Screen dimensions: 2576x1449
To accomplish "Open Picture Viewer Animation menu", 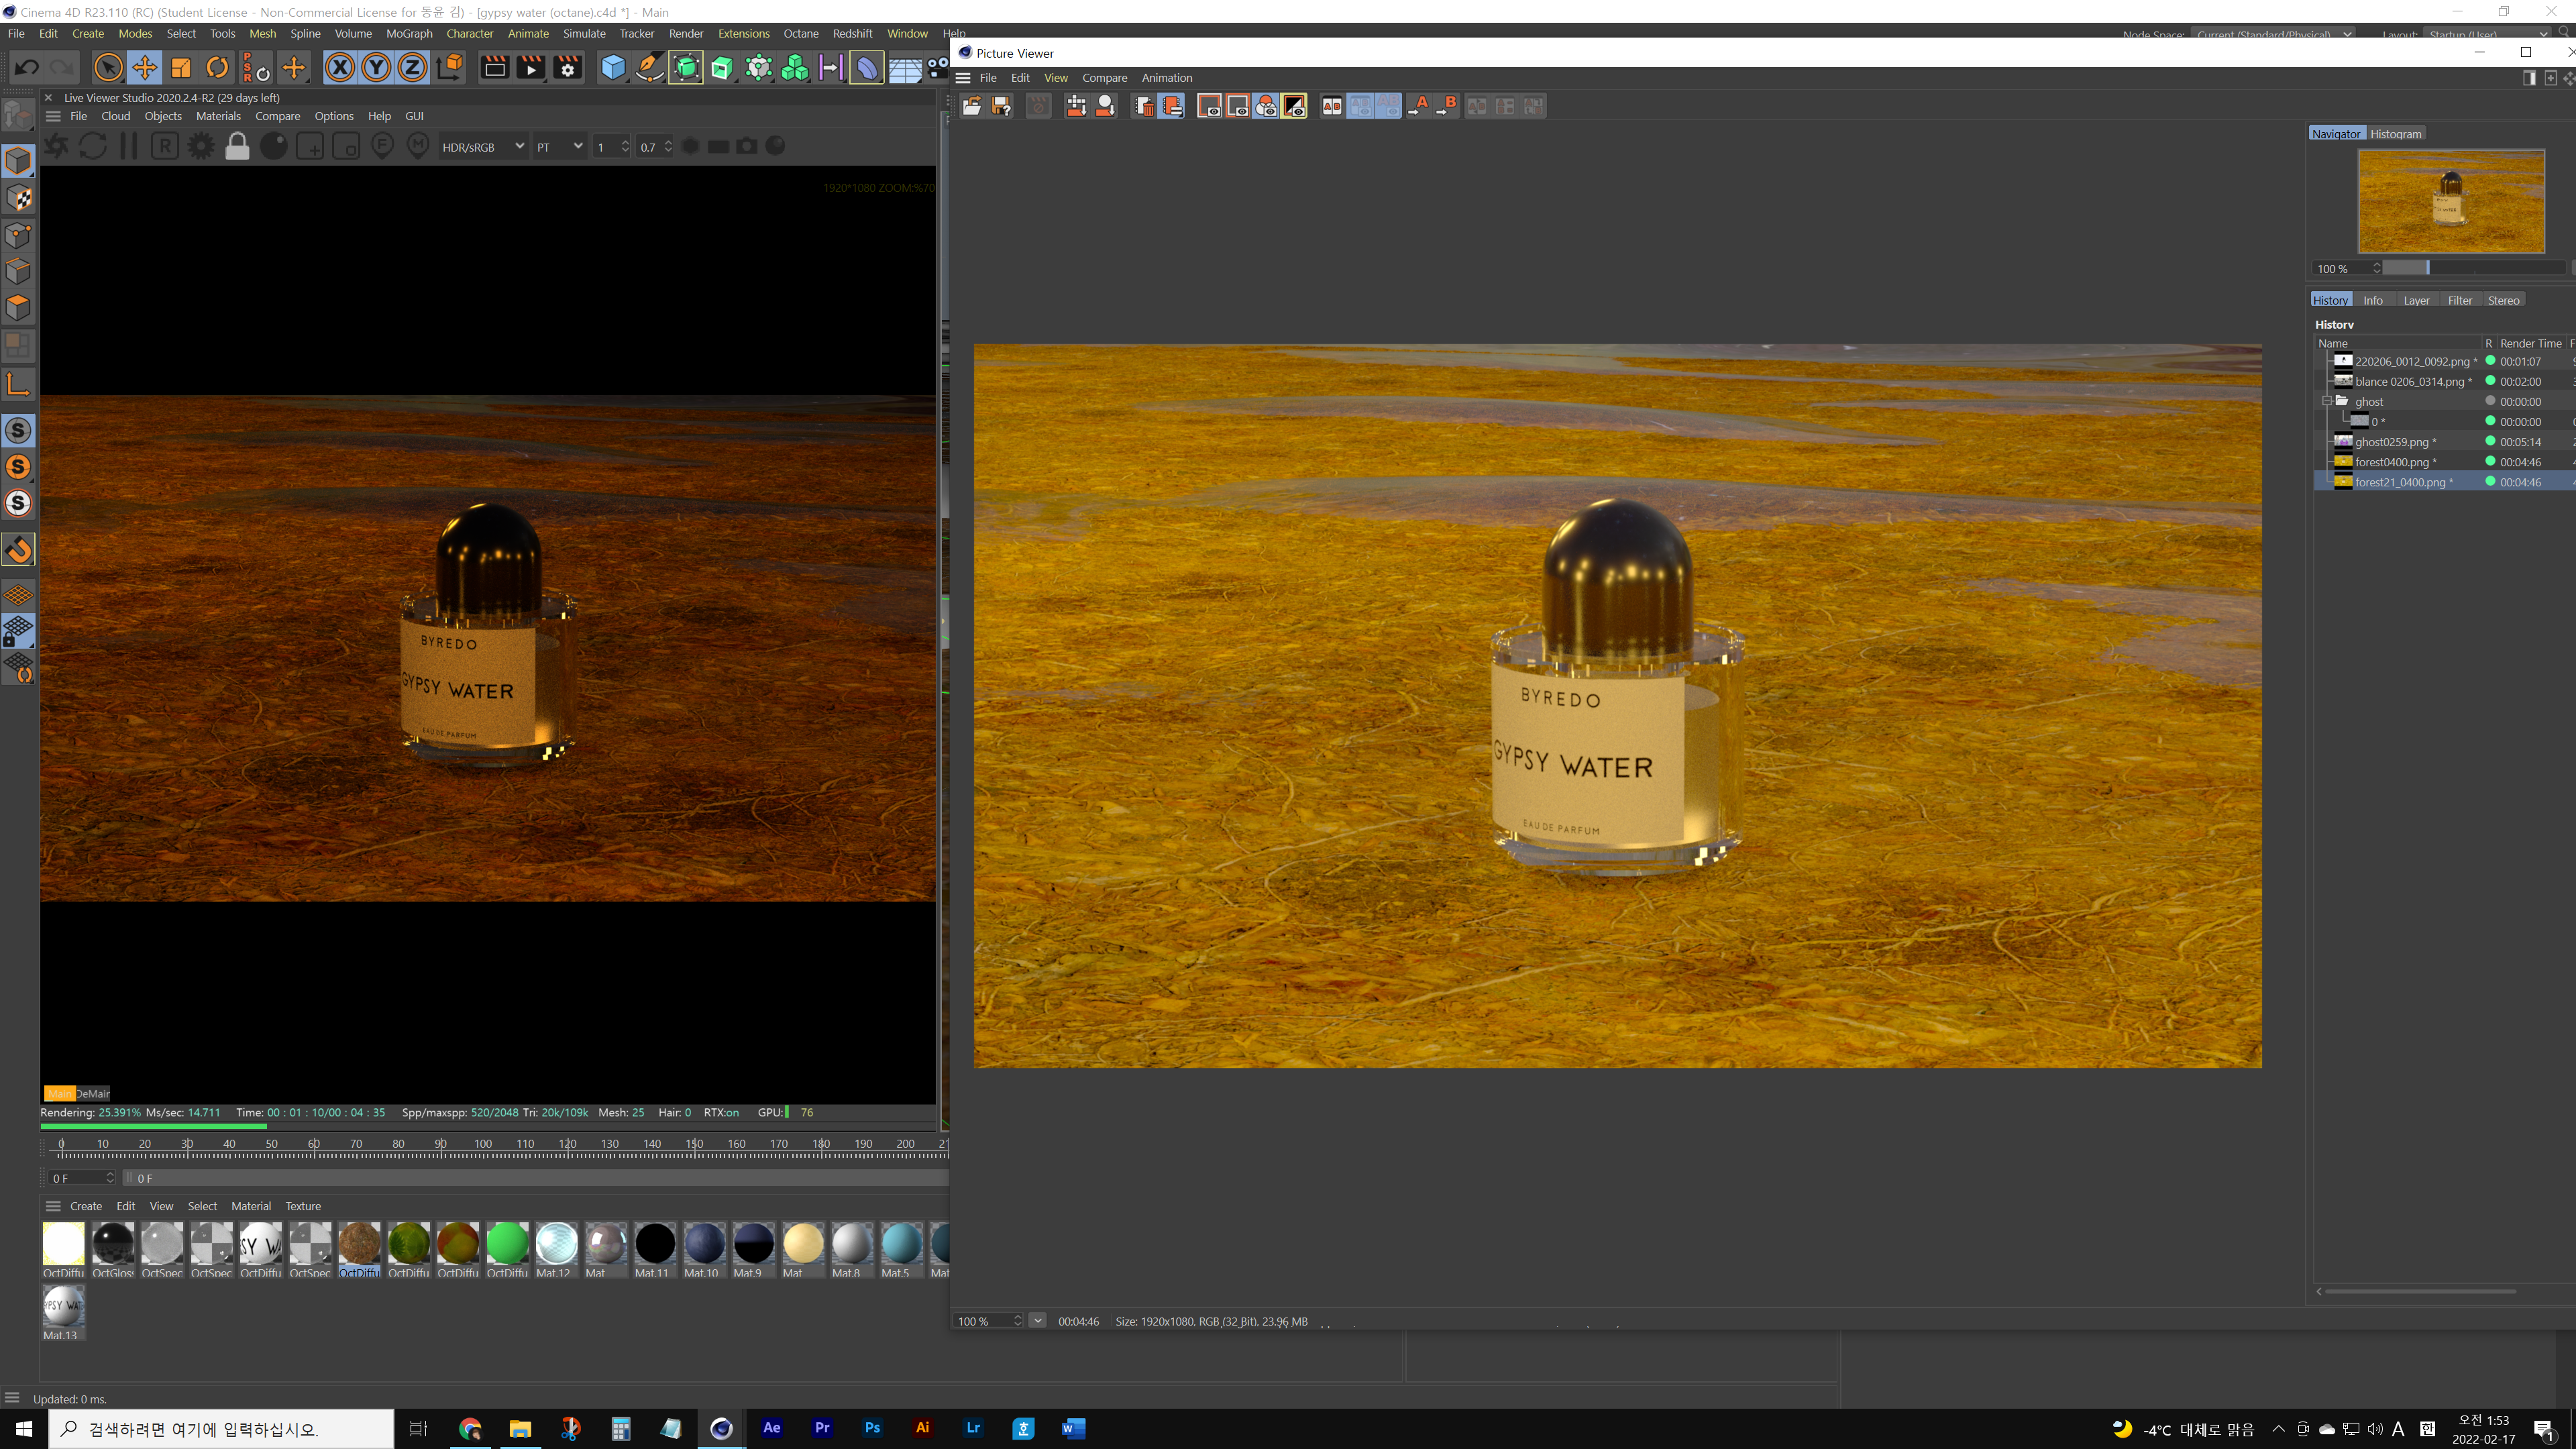I will (x=1166, y=78).
